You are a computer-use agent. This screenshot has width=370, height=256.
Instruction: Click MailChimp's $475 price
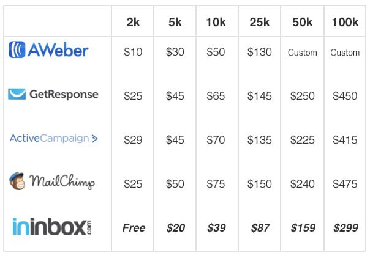[x=345, y=184]
